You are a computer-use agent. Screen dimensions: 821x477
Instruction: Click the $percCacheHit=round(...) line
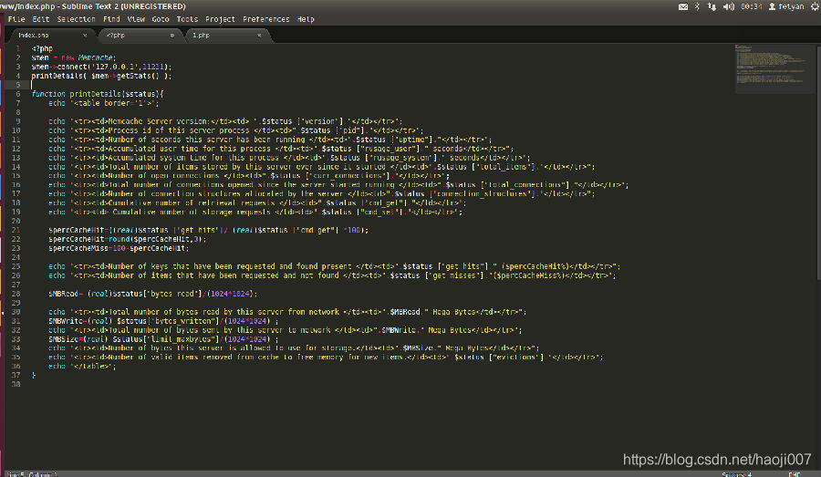[127, 239]
